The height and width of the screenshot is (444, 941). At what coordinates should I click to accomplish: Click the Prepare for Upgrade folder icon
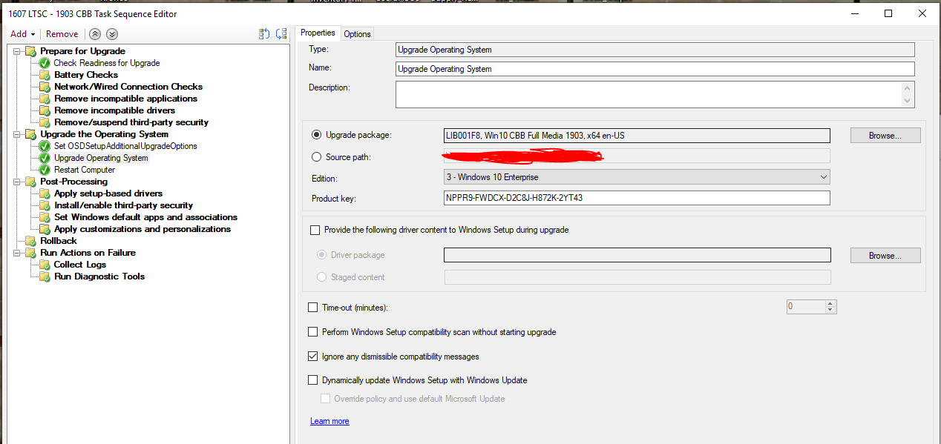click(x=30, y=51)
